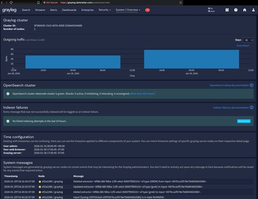Open Indexer failures documentation link

point(231,108)
